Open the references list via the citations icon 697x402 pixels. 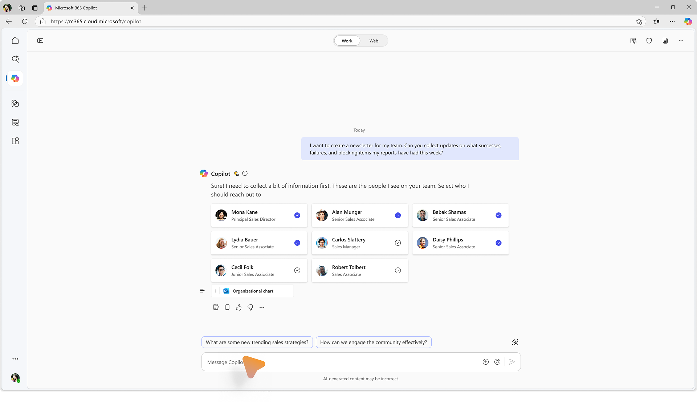(202, 290)
